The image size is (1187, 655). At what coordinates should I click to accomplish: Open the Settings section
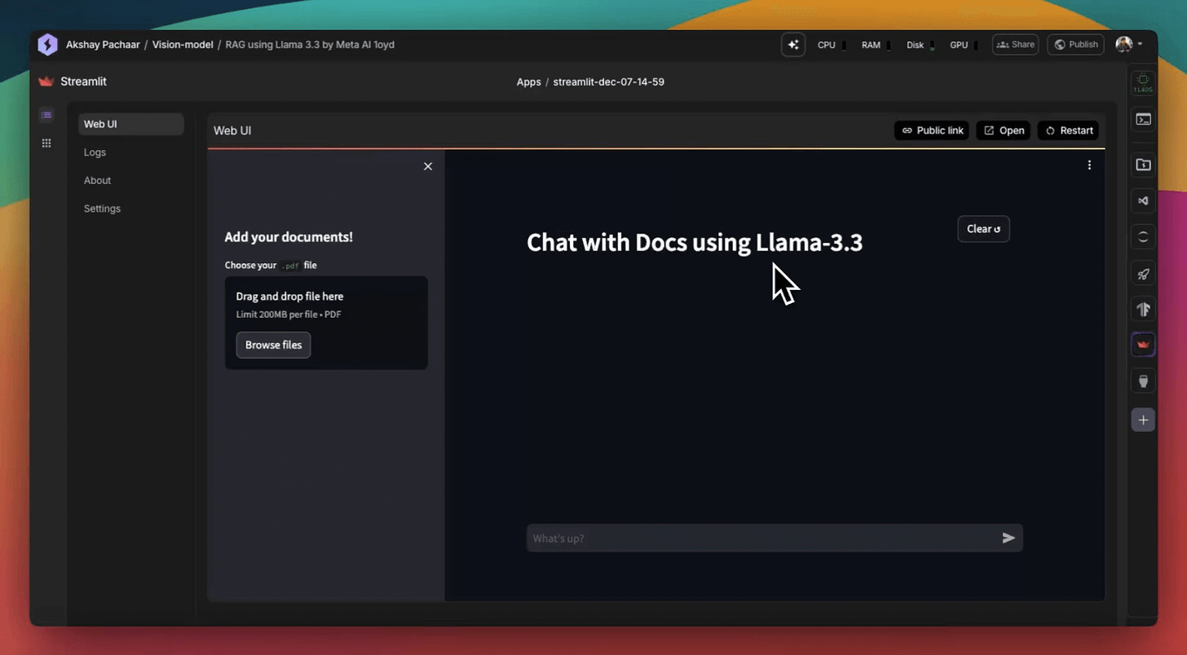[102, 209]
